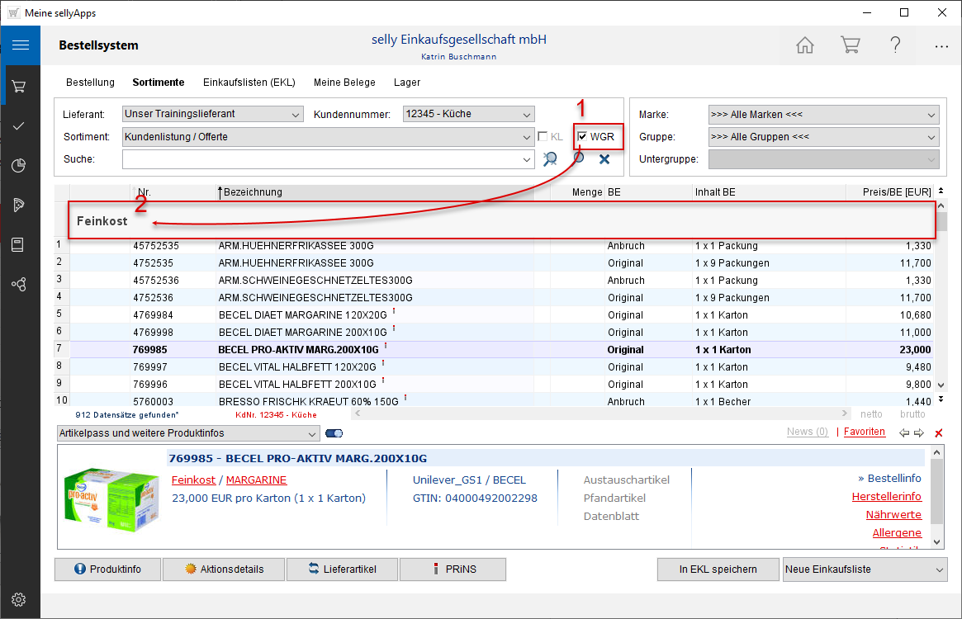Open the hamburger menu in sidebar

click(x=20, y=45)
